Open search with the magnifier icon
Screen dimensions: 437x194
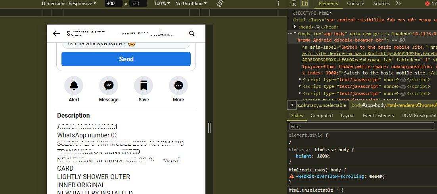coord(192,34)
